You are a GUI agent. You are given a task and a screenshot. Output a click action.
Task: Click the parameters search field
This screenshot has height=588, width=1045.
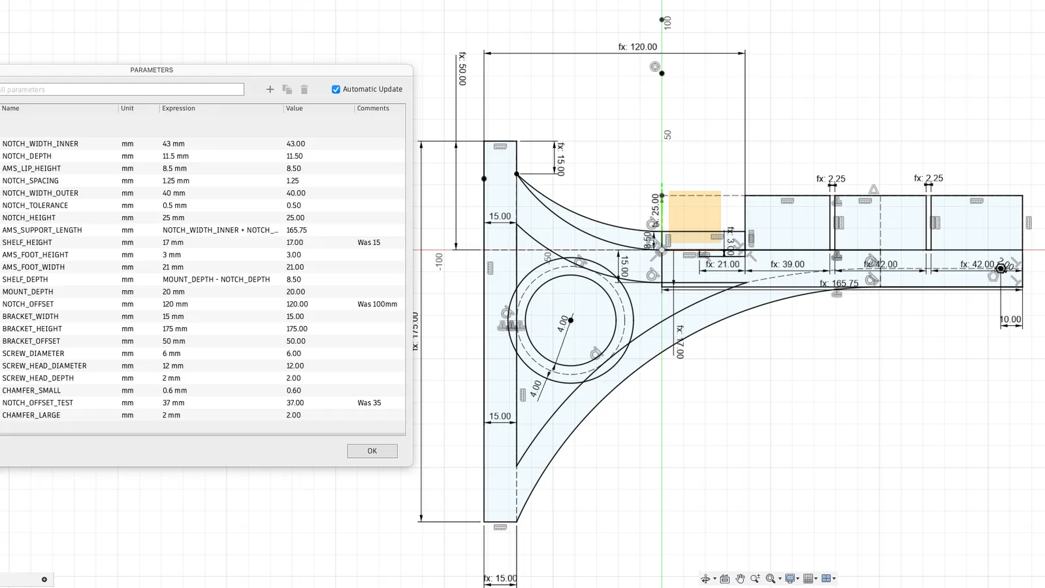pyautogui.click(x=121, y=90)
